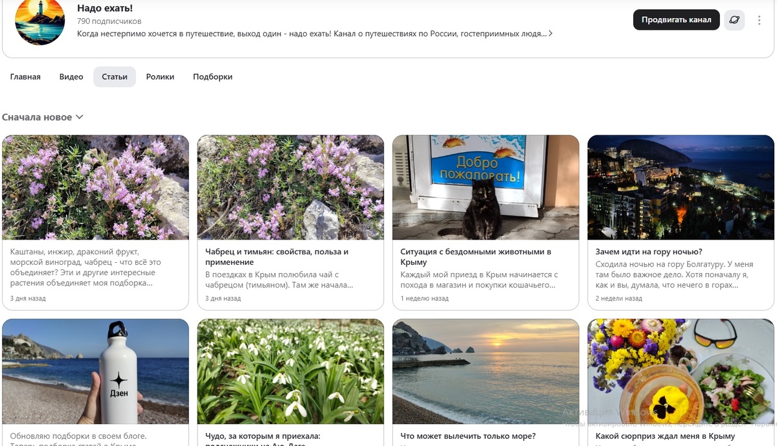
Task: Open thumbnail of Каштаны, инжир article
Action: pos(96,188)
